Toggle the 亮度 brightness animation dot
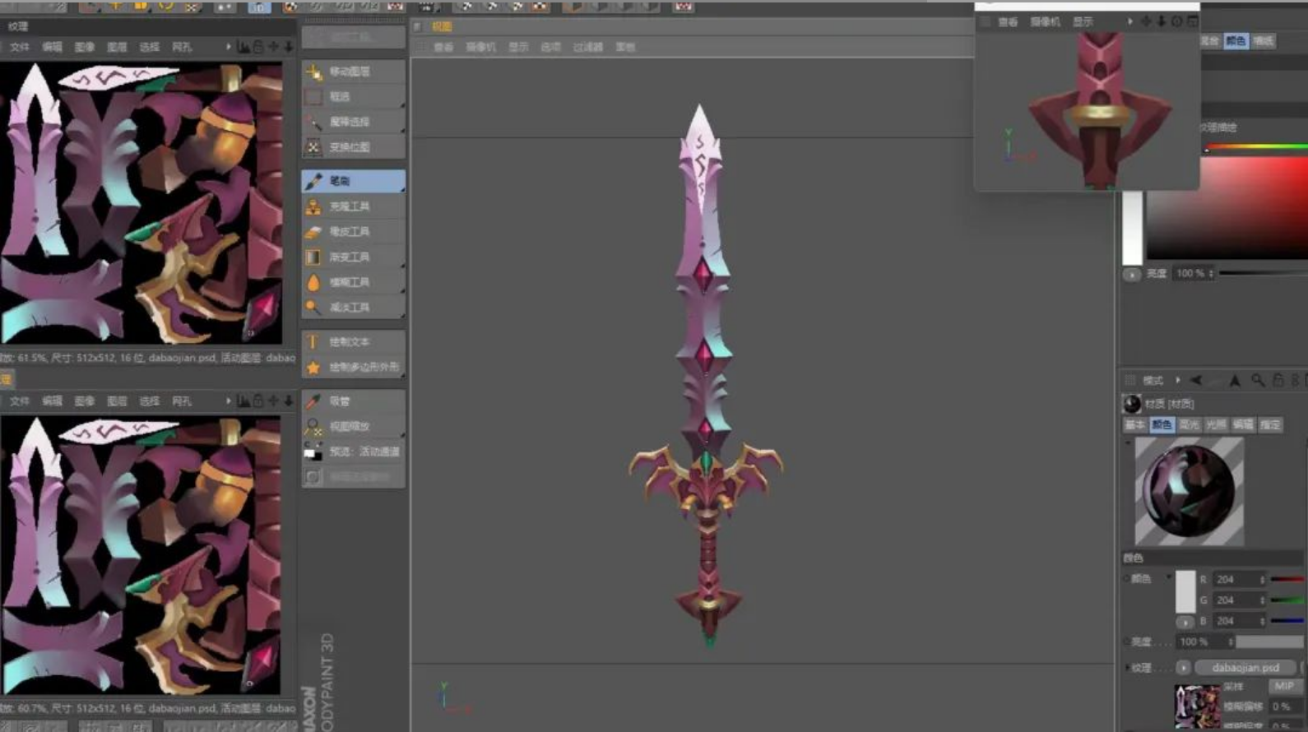Viewport: 1308px width, 732px height. tap(1126, 642)
